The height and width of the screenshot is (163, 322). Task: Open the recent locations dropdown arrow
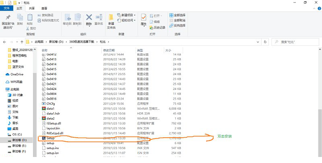click(17, 42)
